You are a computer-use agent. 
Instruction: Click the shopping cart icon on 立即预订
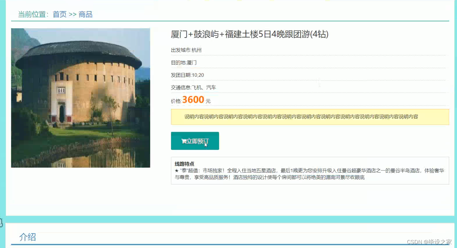click(184, 141)
